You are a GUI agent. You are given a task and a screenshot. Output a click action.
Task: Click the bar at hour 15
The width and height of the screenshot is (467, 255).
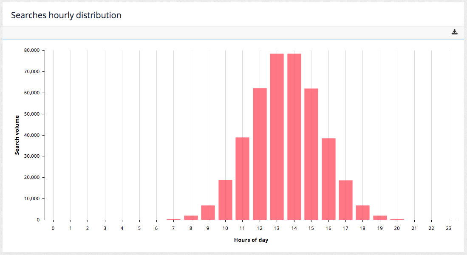[311, 153]
